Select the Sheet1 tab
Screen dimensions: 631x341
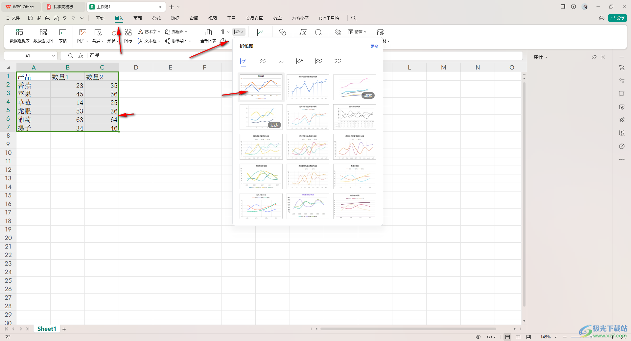pyautogui.click(x=47, y=329)
